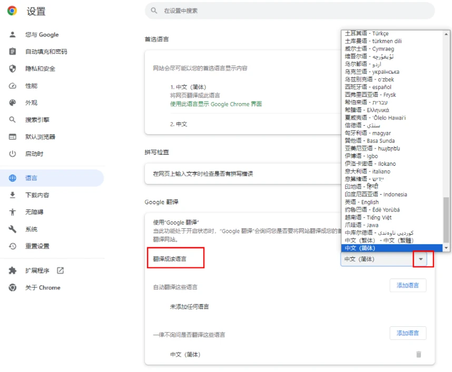
Task: Click the 搜索引擎 magnifier icon
Action: 13,119
